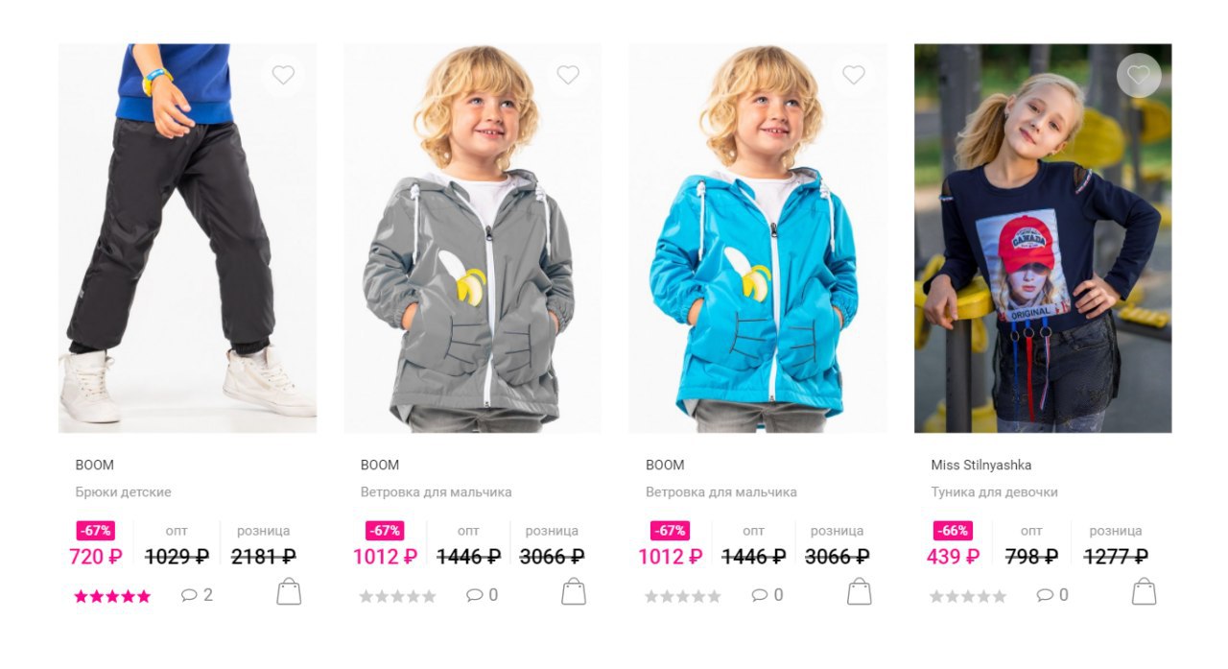Image resolution: width=1228 pixels, height=669 pixels.
Task: Open comments on the gray windbreaker
Action: (482, 595)
